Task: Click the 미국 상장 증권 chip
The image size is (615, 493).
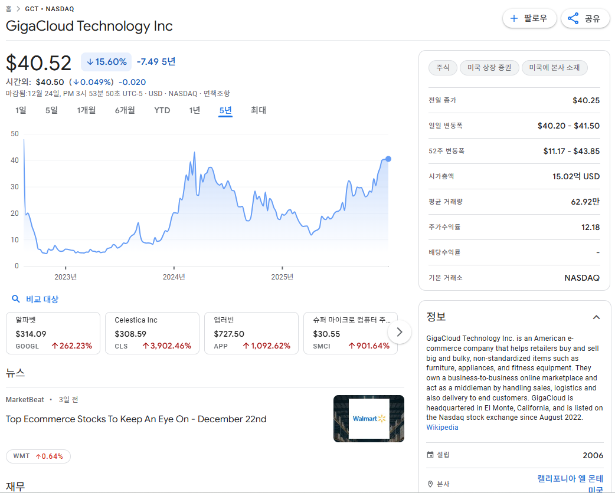Action: (x=489, y=67)
